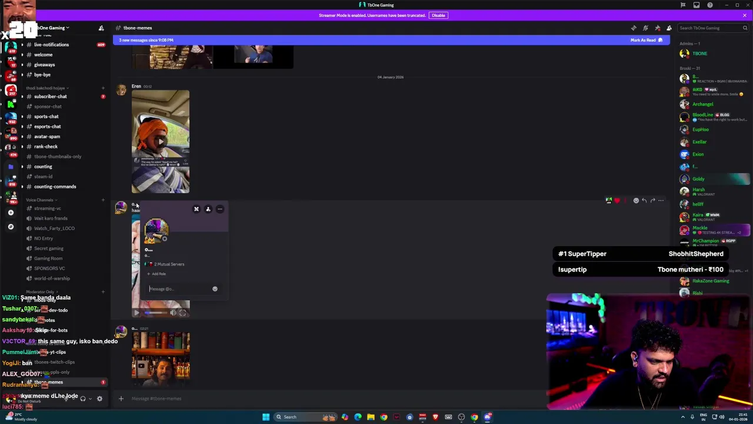Toggle the member list icon

coord(669,28)
